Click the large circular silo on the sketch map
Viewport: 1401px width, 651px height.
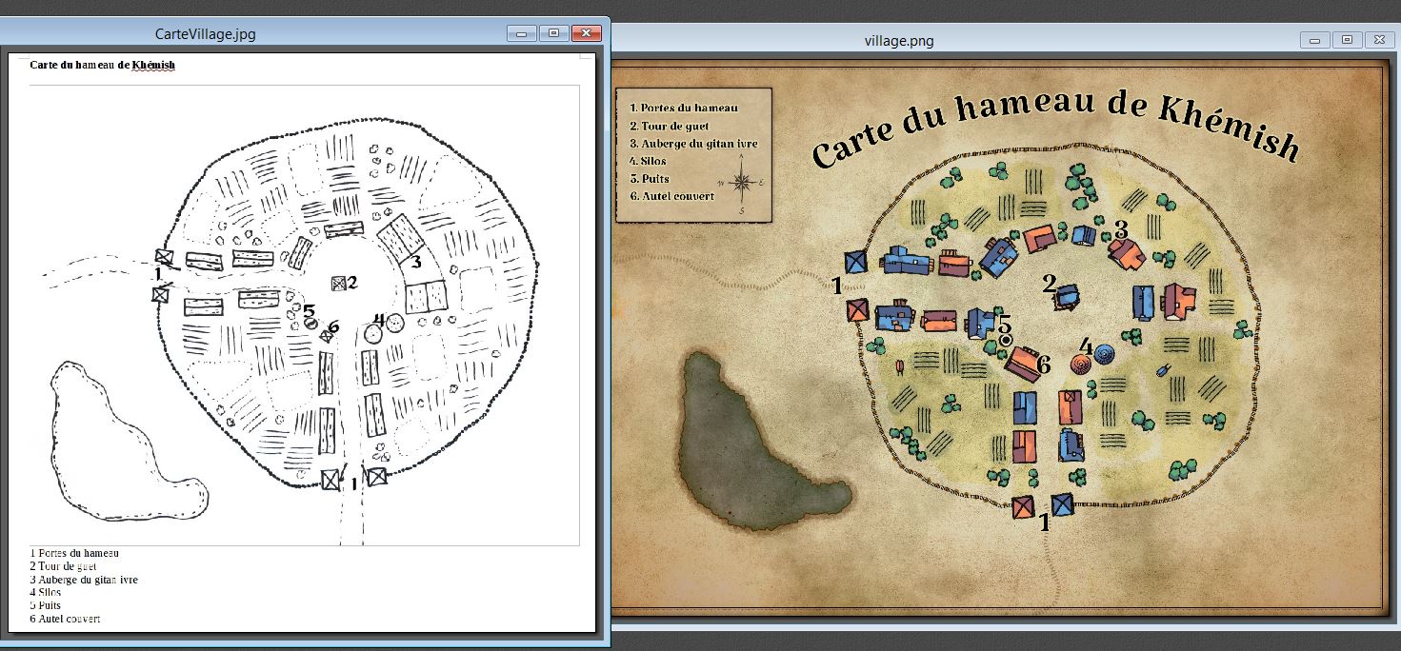[x=373, y=335]
